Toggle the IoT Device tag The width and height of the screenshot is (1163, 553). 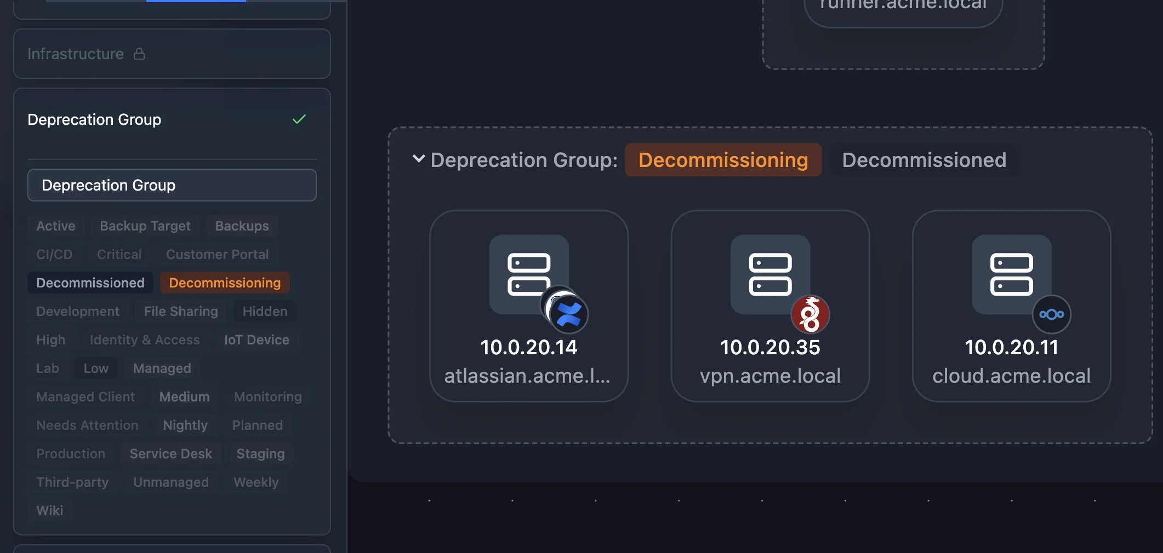coord(256,339)
